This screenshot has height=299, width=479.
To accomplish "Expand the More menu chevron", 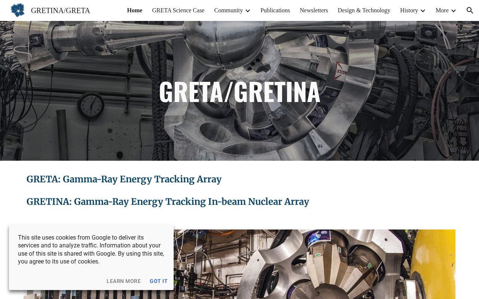I will 454,10.
